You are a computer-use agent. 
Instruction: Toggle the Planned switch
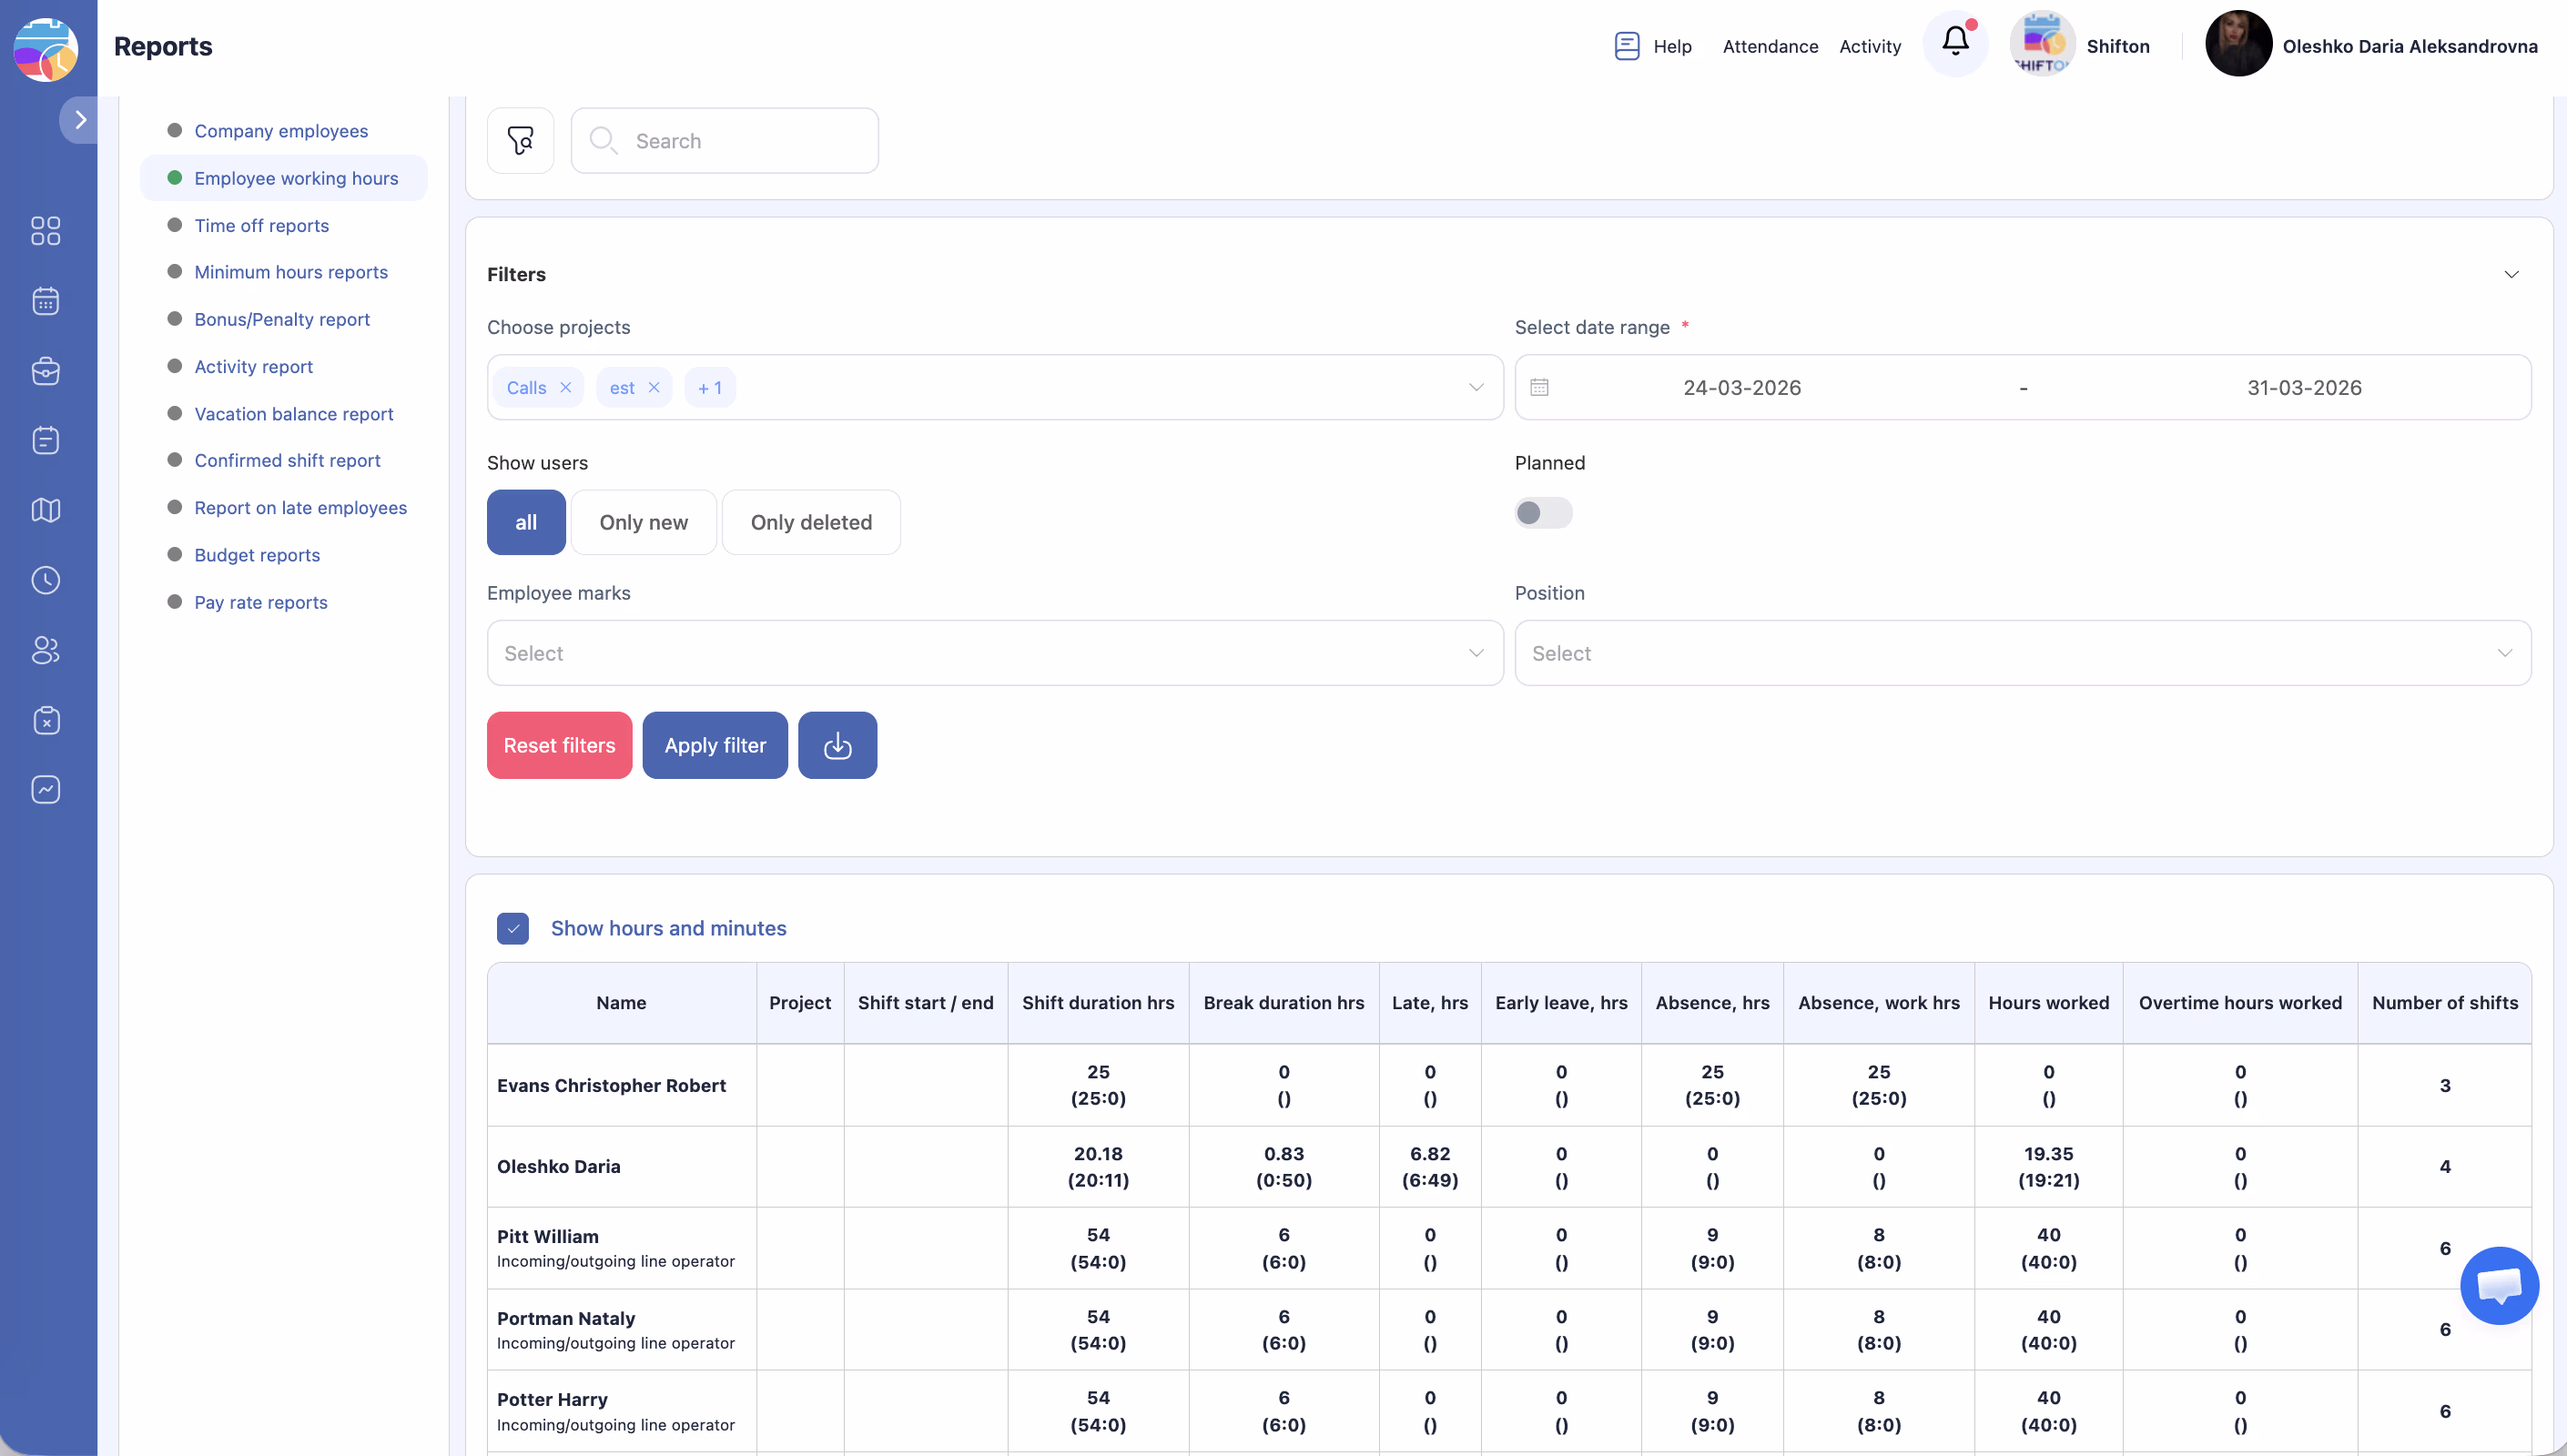pyautogui.click(x=1542, y=513)
